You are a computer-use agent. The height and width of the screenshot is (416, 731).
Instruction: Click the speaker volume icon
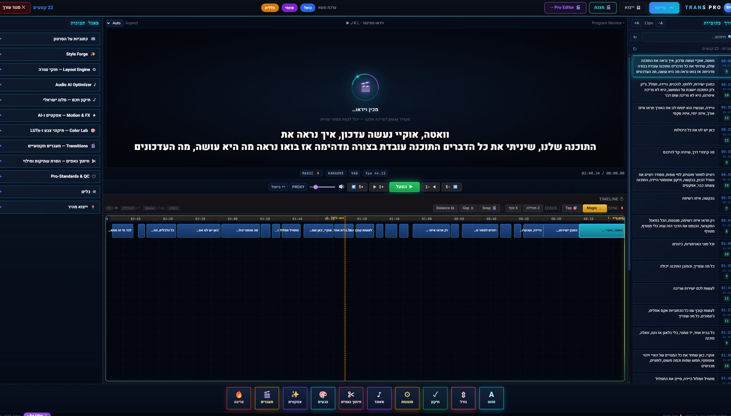point(341,187)
